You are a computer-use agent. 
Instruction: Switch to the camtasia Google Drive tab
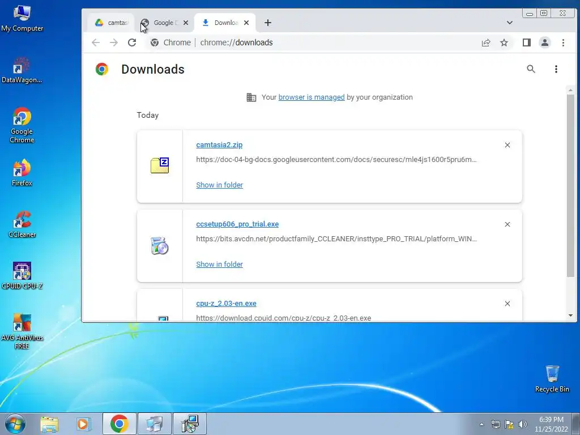click(x=112, y=23)
